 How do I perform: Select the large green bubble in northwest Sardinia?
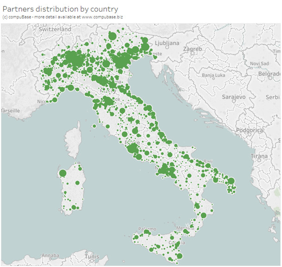tap(63, 173)
